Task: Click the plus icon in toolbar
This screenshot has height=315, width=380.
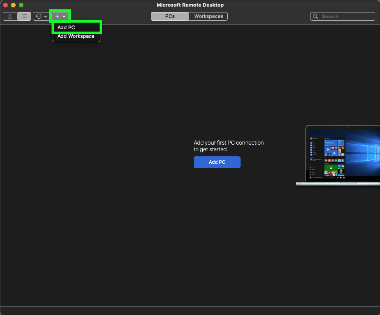Action: pos(57,16)
